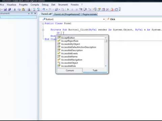Click the Pause debugging icon
Viewport: 162px width, 121px height.
click(72, 9)
